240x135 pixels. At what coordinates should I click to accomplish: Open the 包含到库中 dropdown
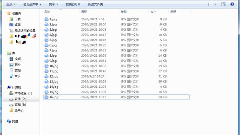(32, 4)
